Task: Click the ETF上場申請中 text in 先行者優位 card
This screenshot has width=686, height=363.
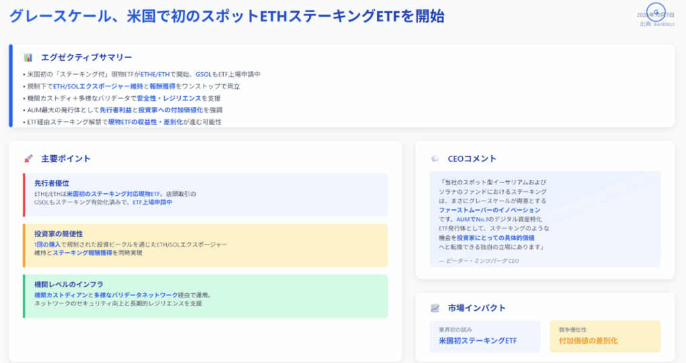Action: click(x=152, y=202)
